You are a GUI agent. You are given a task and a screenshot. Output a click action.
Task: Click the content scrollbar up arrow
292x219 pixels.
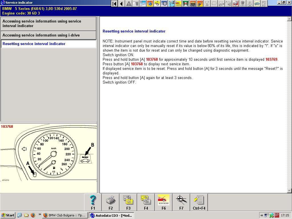point(289,19)
